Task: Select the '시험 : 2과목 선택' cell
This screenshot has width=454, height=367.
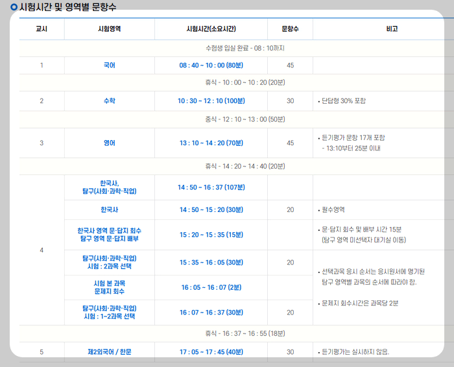Action: tap(110, 263)
